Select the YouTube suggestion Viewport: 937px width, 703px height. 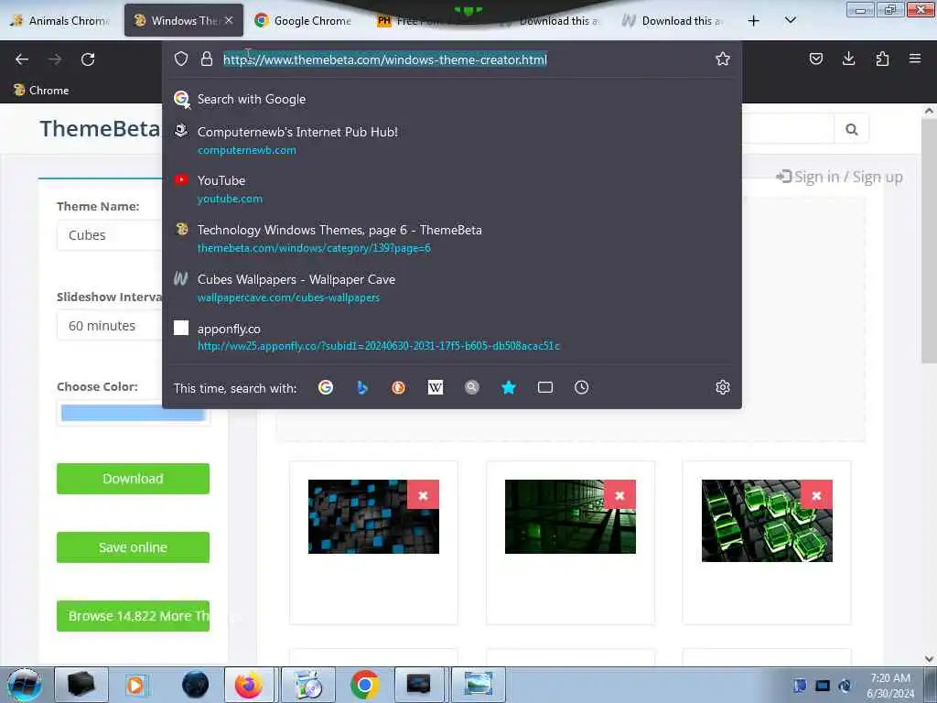pos(452,189)
